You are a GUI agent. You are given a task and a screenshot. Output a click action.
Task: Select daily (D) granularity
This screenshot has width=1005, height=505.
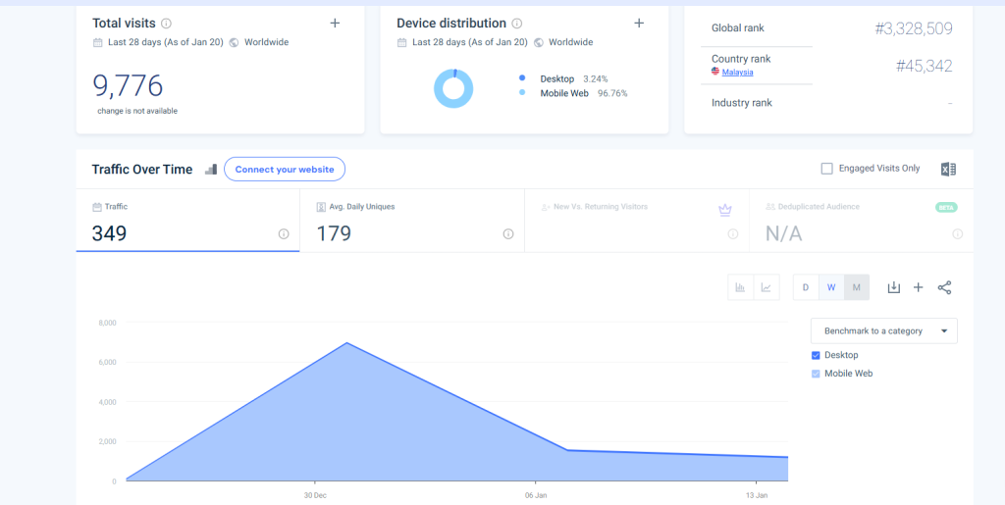click(806, 287)
